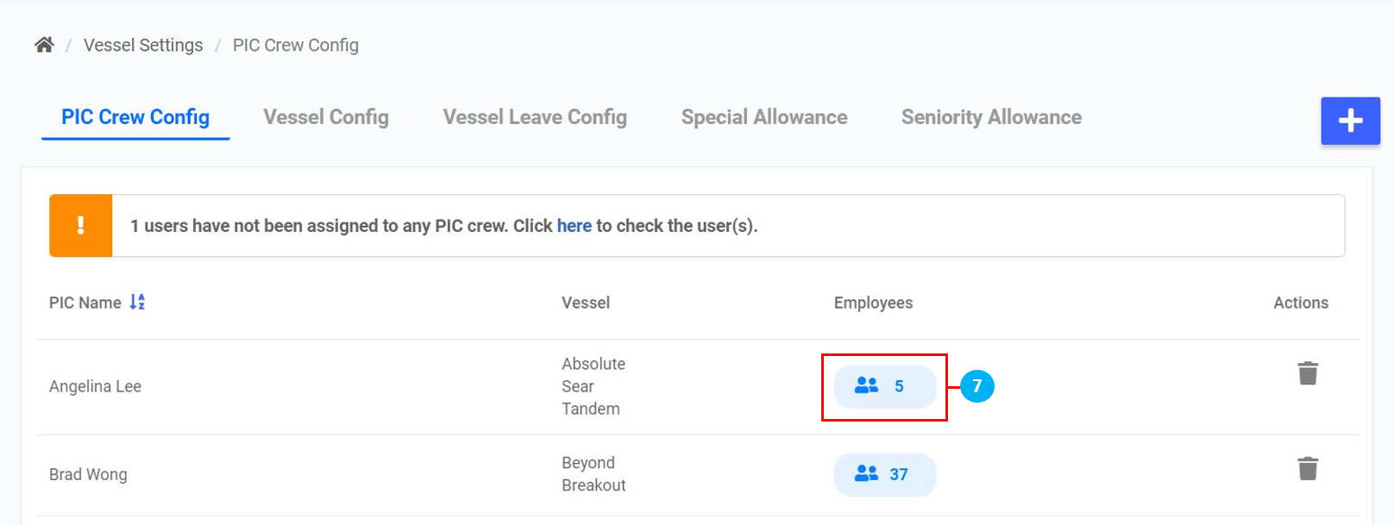Open Vessel Settings from the breadcrumb
This screenshot has height=525, width=1394.
click(143, 44)
